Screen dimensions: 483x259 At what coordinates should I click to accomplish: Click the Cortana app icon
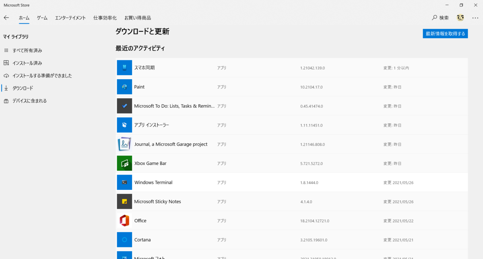(124, 240)
